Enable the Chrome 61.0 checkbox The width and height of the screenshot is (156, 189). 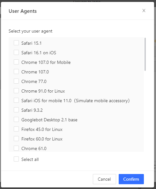pos(16,148)
